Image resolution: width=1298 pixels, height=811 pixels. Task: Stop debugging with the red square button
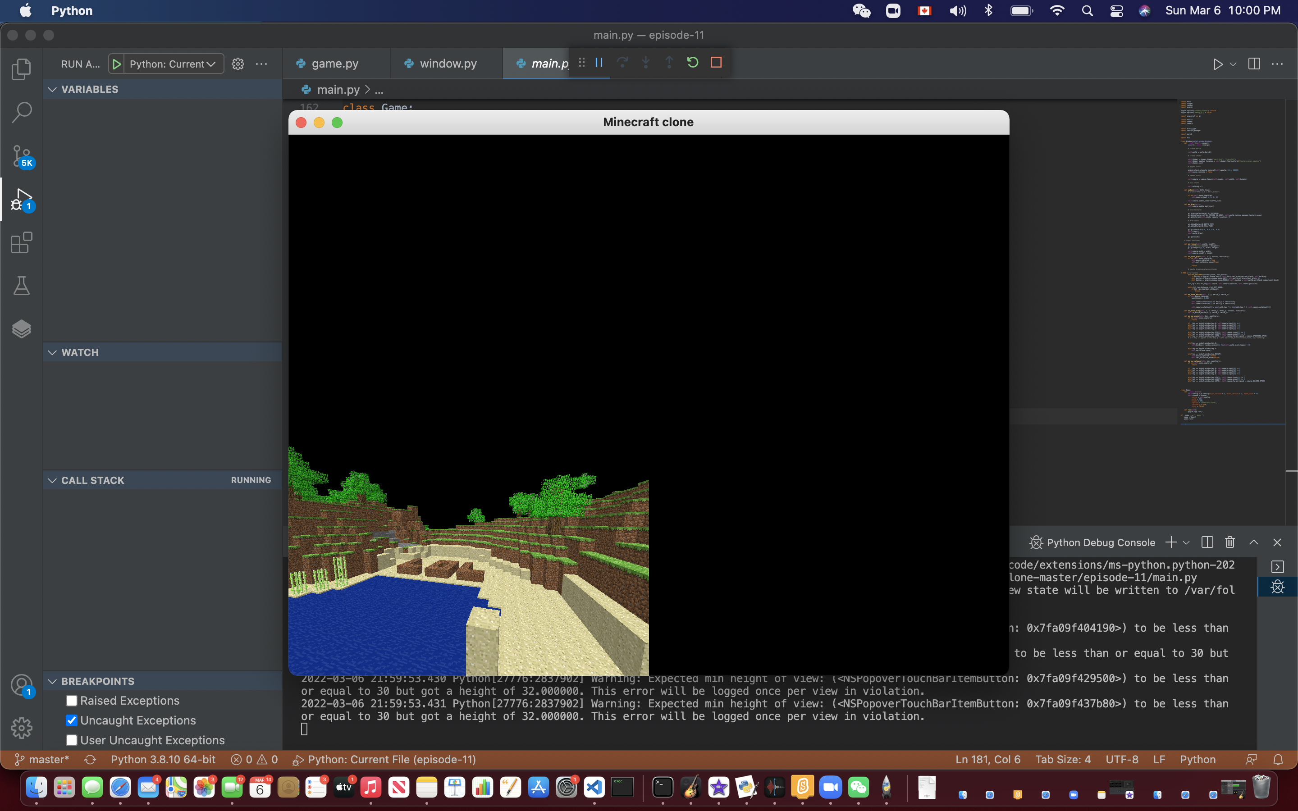point(716,62)
